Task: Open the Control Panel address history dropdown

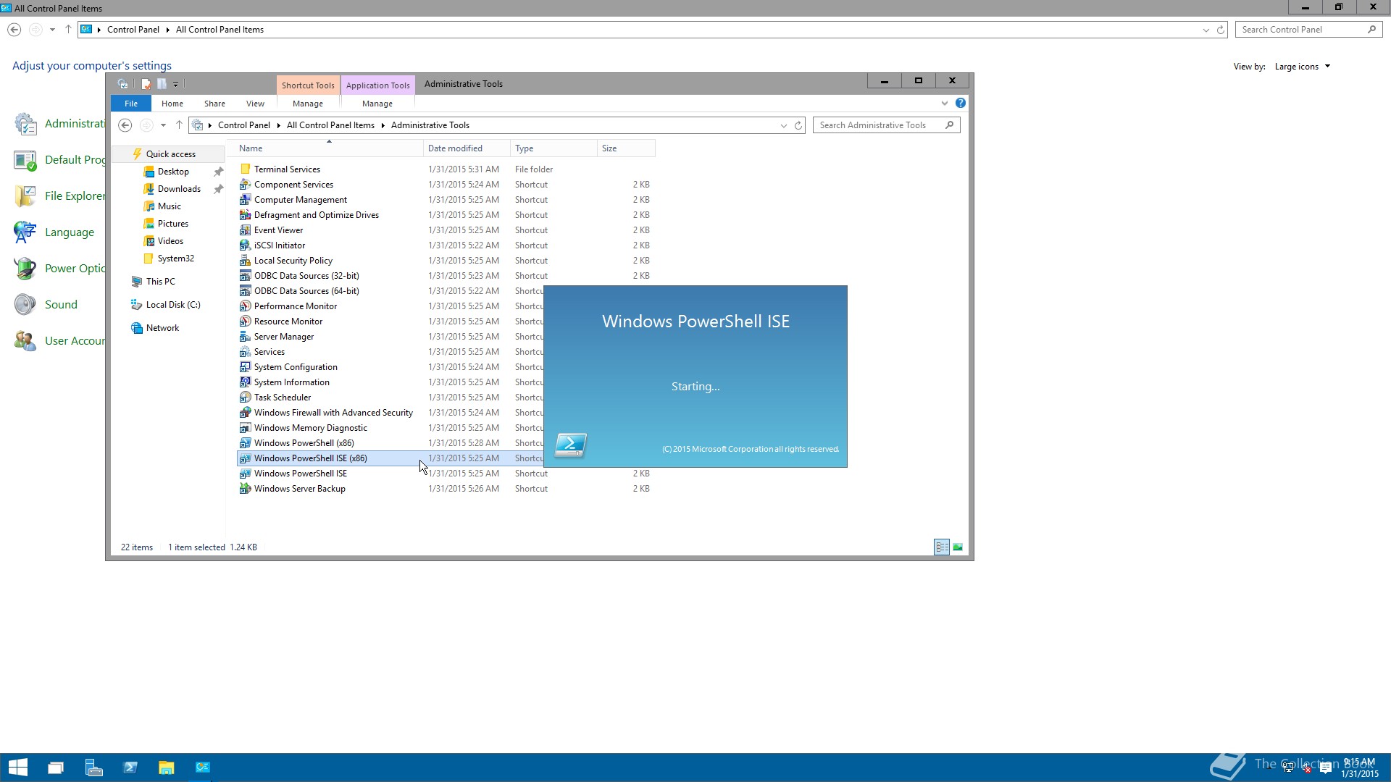Action: pyautogui.click(x=1206, y=30)
